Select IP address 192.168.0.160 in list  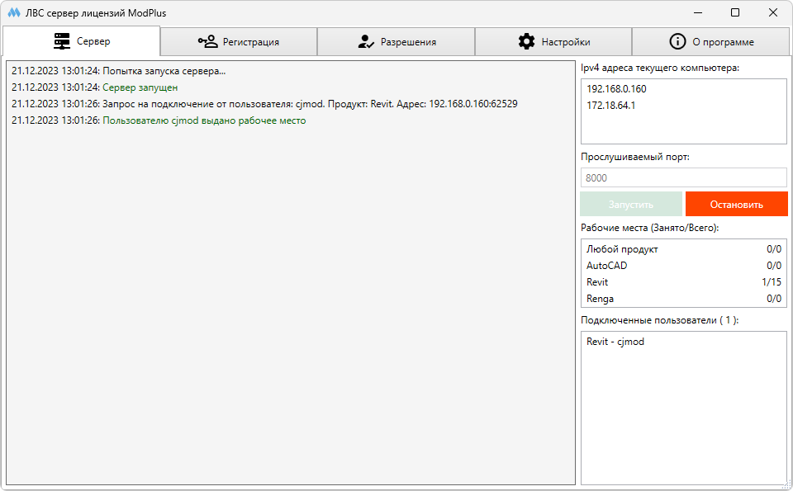616,88
